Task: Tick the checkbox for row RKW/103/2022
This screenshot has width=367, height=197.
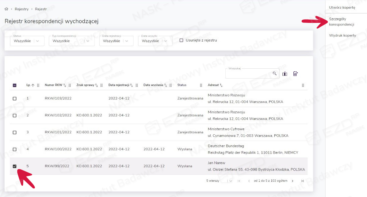Action: point(15,98)
